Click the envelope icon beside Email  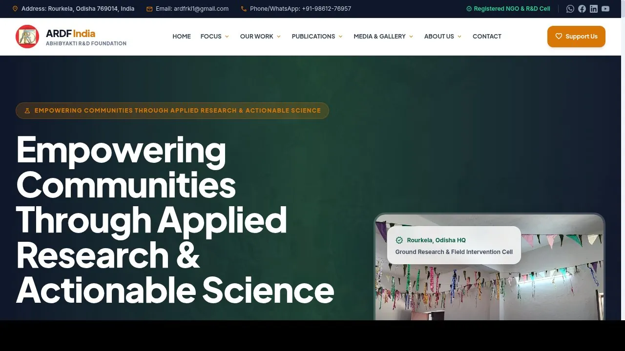coord(149,9)
